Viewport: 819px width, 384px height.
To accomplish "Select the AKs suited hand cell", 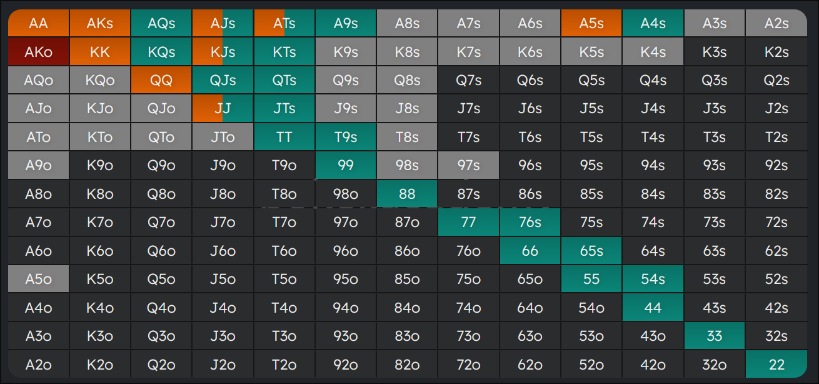I will [100, 23].
